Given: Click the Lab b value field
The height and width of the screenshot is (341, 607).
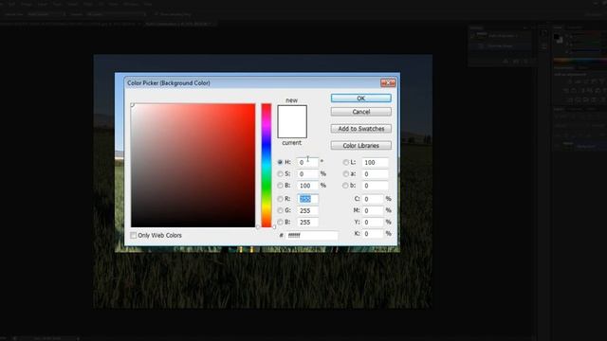Looking at the screenshot, I should tap(375, 186).
